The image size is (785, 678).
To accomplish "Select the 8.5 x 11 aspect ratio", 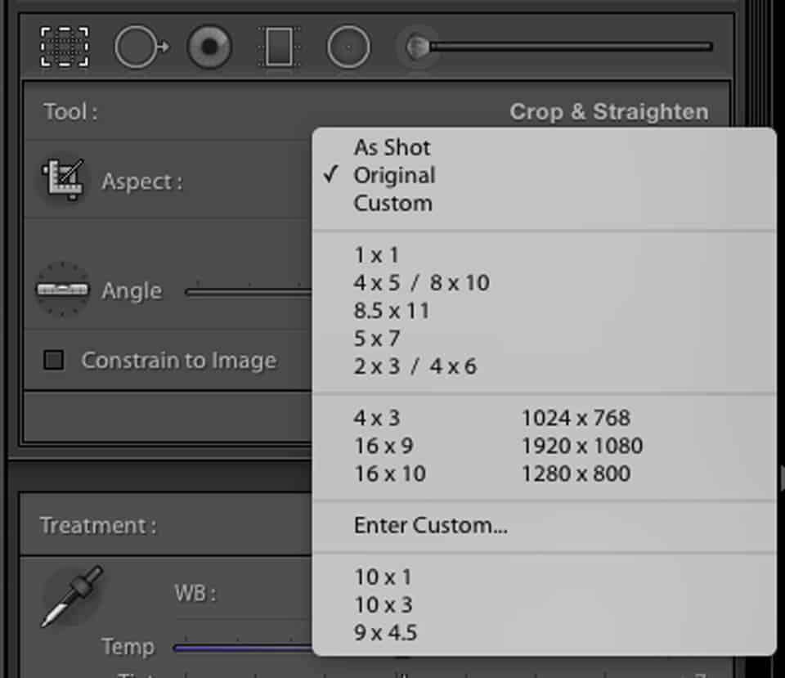I will 545,311.
